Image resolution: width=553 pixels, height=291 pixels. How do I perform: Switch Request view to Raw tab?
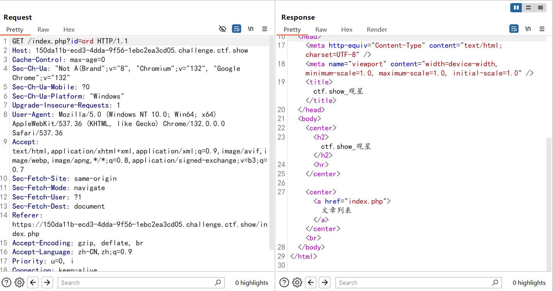pos(43,30)
